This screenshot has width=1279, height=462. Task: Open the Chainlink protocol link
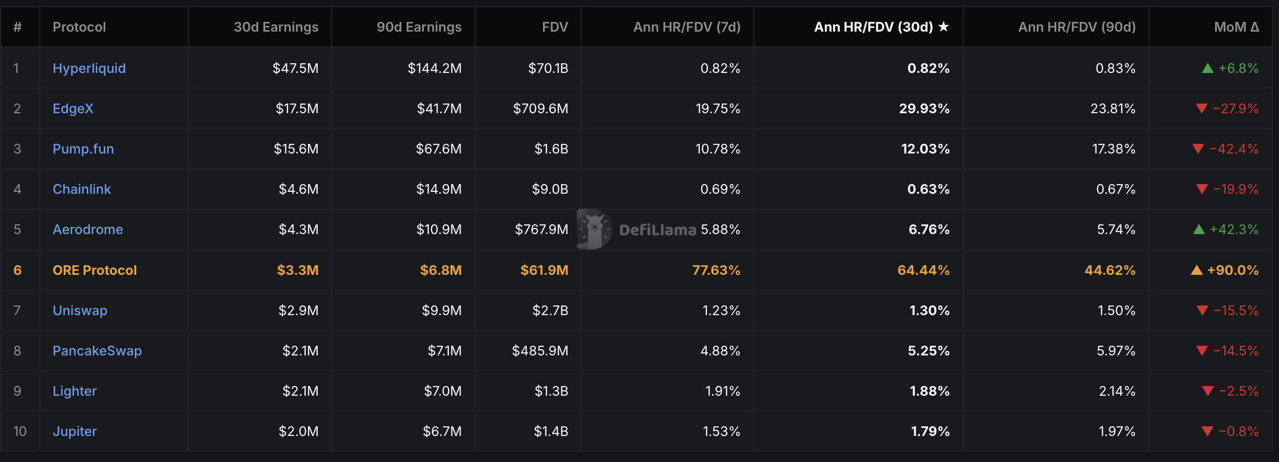pyautogui.click(x=82, y=189)
